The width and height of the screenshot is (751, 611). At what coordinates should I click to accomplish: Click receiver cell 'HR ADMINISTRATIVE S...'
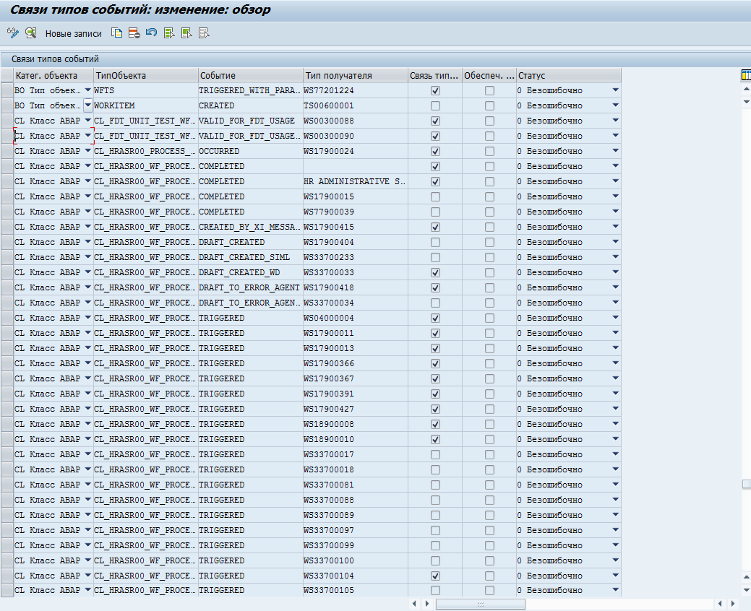coord(356,181)
